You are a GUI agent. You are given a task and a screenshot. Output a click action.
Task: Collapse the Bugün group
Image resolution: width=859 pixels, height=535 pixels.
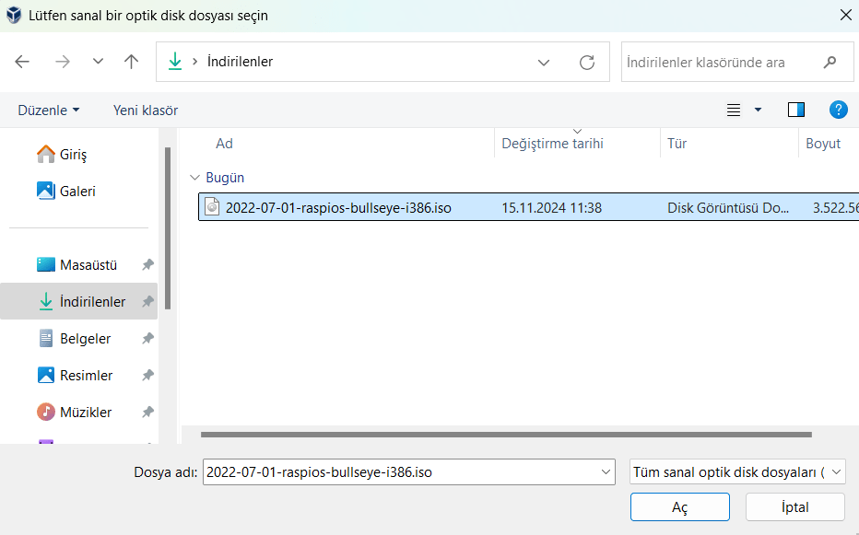(x=194, y=178)
